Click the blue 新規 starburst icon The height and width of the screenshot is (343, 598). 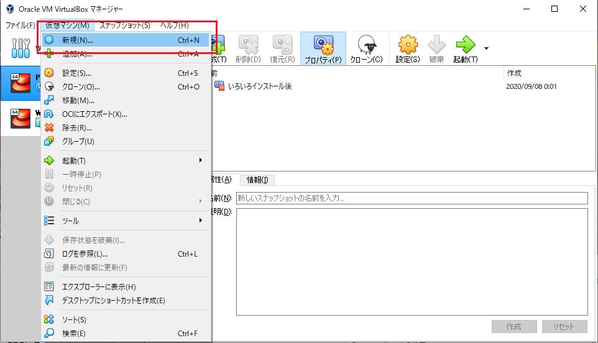49,40
